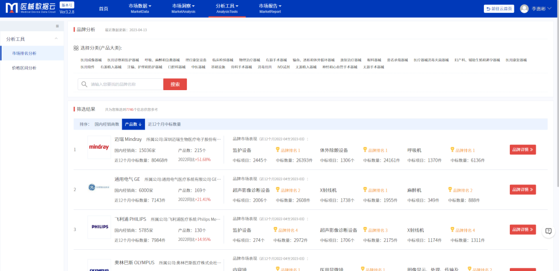
Task: Click Mindray 呼吸机 rank trophy icon
Action: pos(452,150)
